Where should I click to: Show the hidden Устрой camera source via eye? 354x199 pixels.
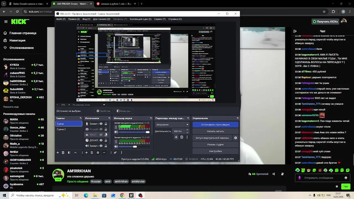click(x=101, y=129)
